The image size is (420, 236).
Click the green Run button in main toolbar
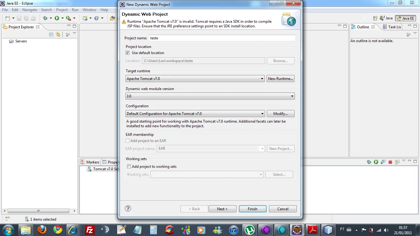pos(57,18)
